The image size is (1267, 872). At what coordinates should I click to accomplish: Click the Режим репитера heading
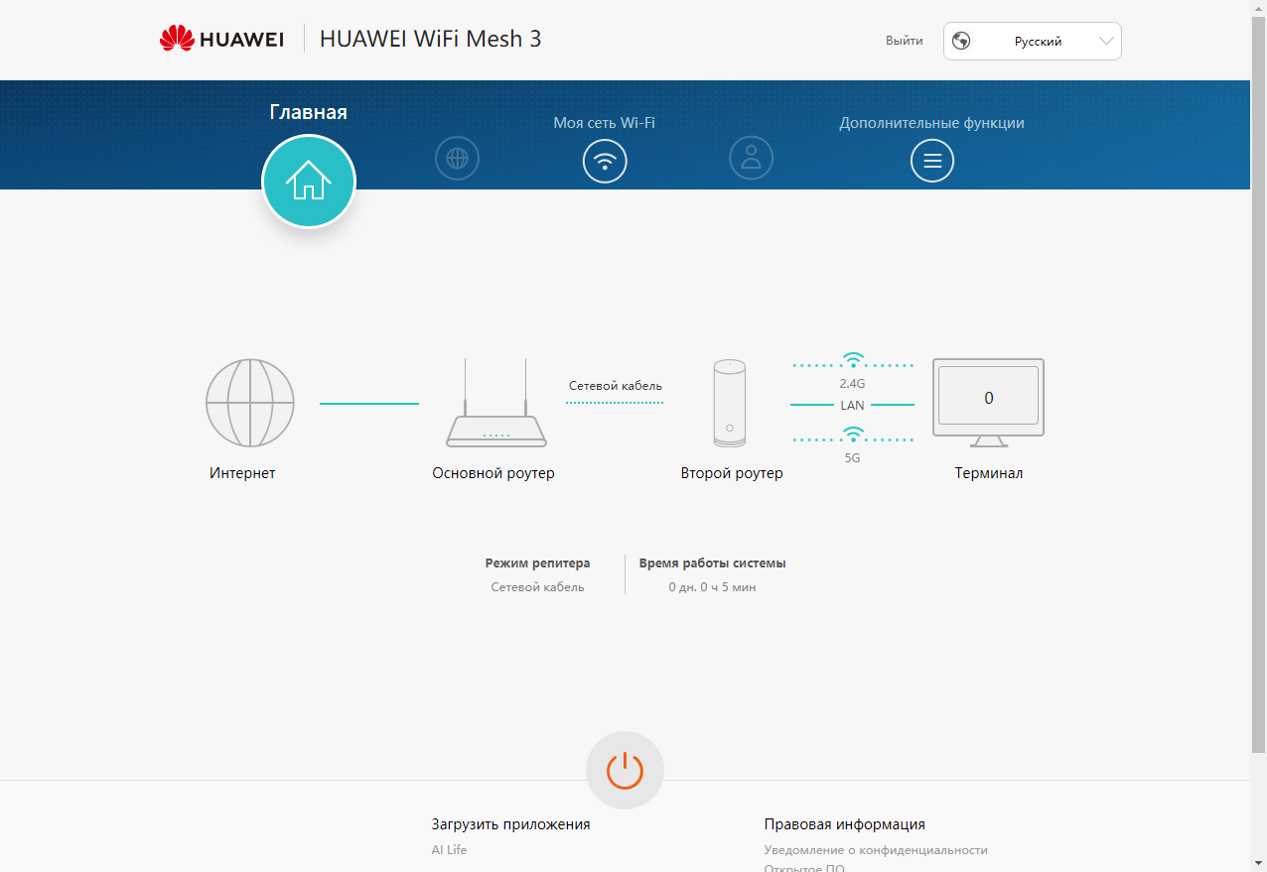point(537,562)
